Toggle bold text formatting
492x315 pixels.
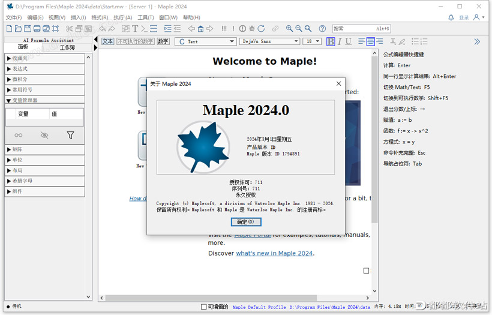pyautogui.click(x=331, y=41)
